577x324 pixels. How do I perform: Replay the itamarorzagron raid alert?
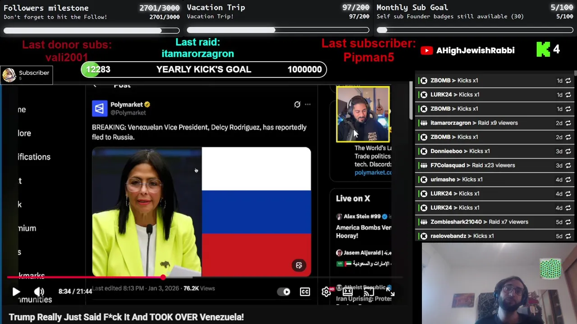(568, 123)
